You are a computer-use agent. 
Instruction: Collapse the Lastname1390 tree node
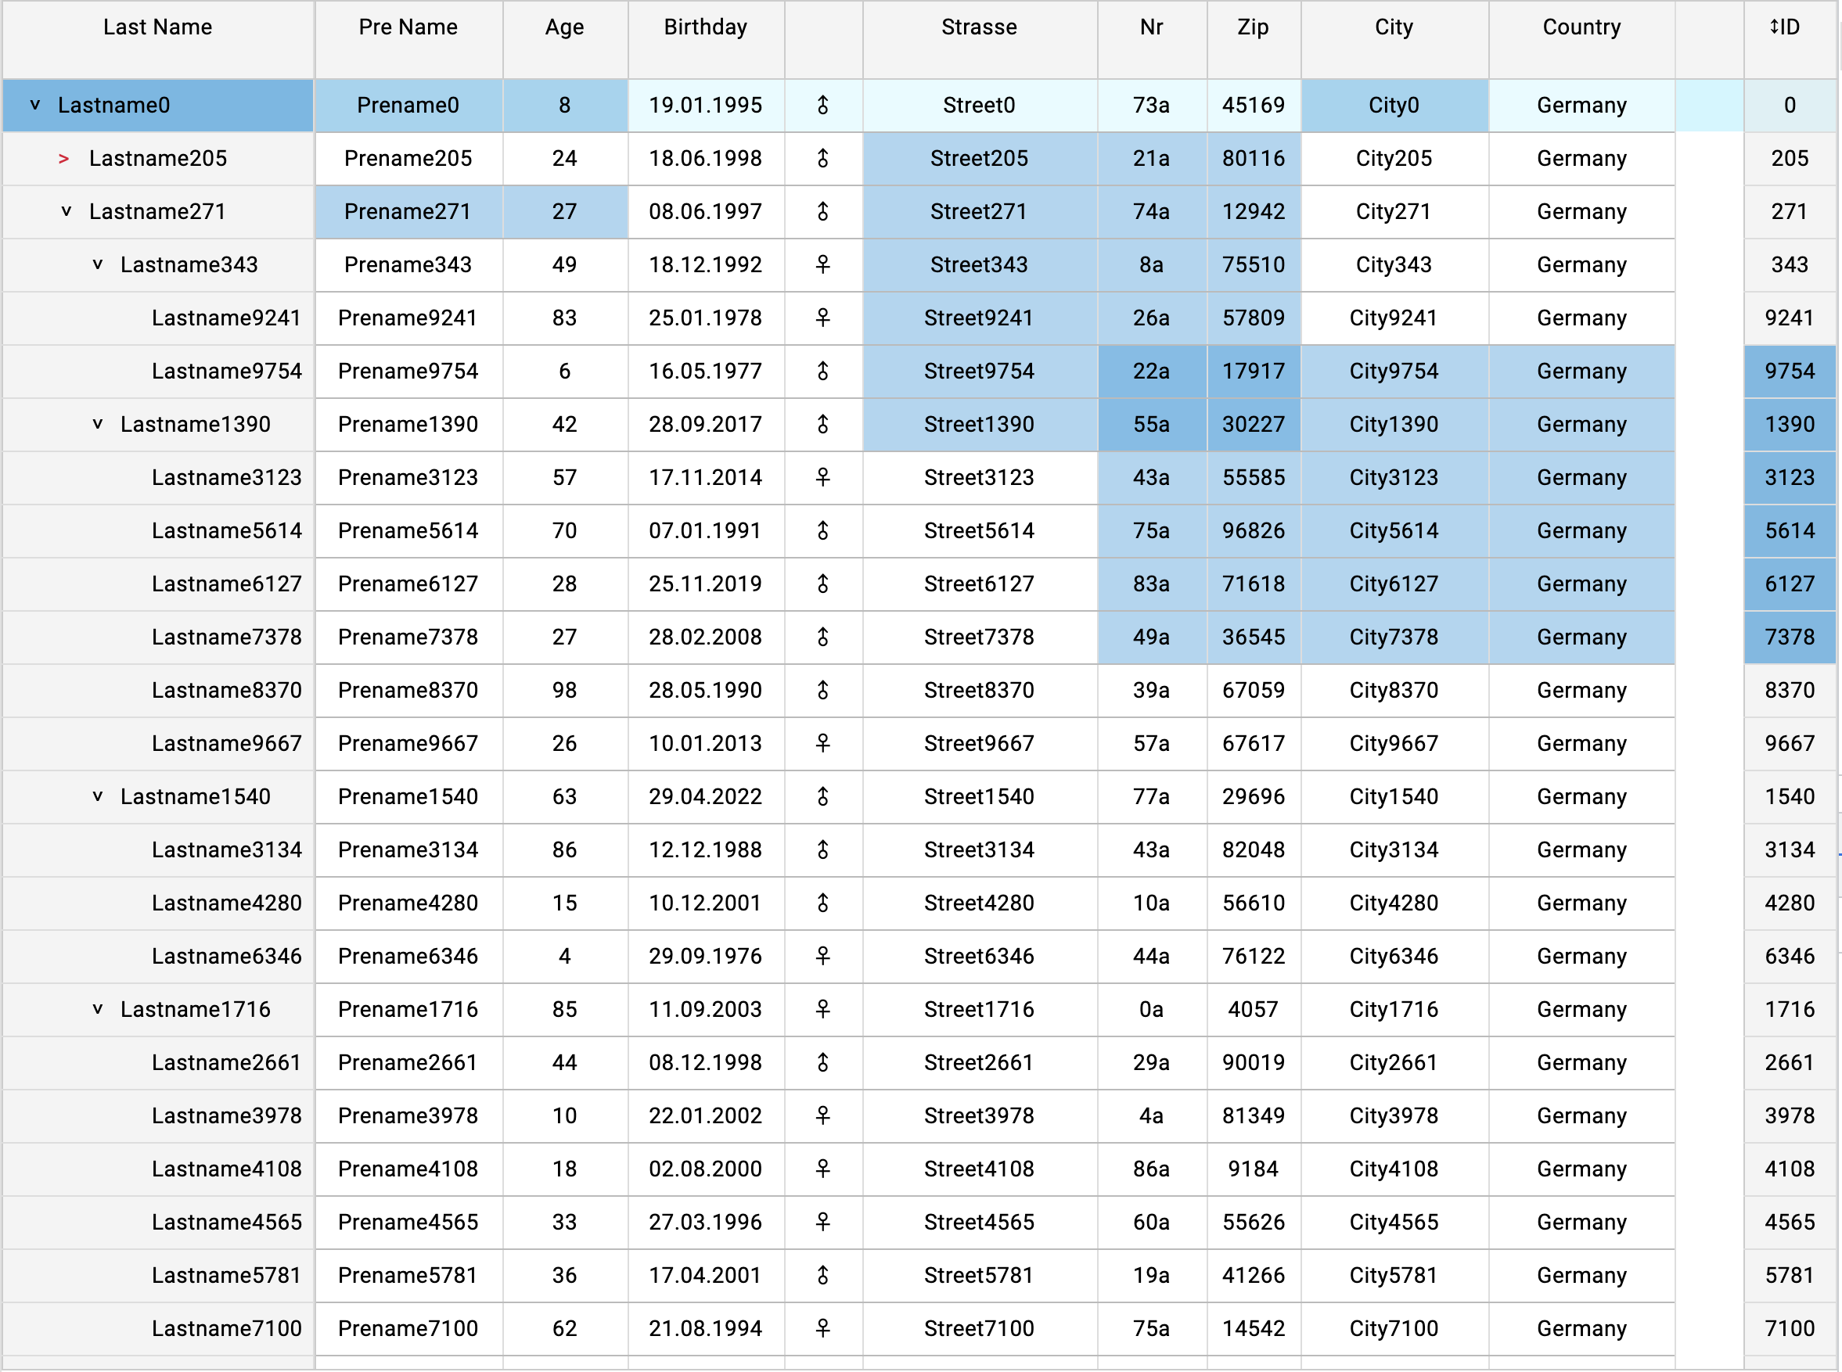click(x=97, y=425)
